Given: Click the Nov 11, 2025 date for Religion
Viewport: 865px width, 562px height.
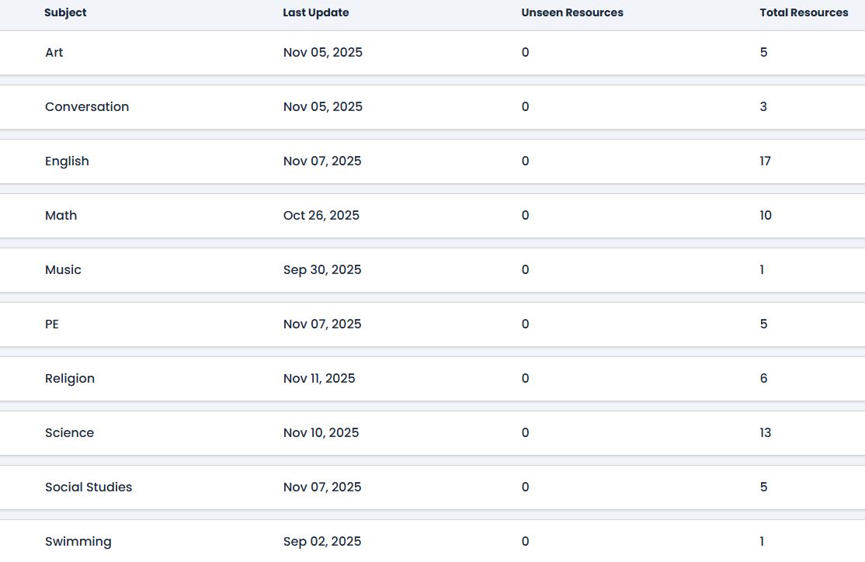Looking at the screenshot, I should click(x=319, y=379).
